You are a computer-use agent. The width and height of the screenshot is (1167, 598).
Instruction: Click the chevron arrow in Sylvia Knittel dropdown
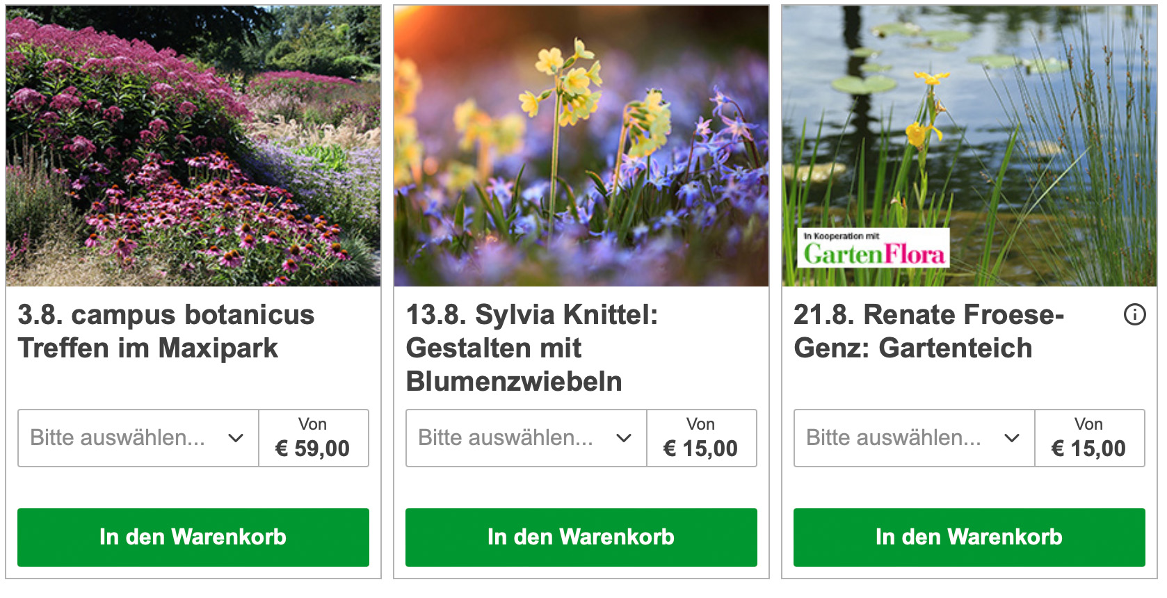[624, 438]
